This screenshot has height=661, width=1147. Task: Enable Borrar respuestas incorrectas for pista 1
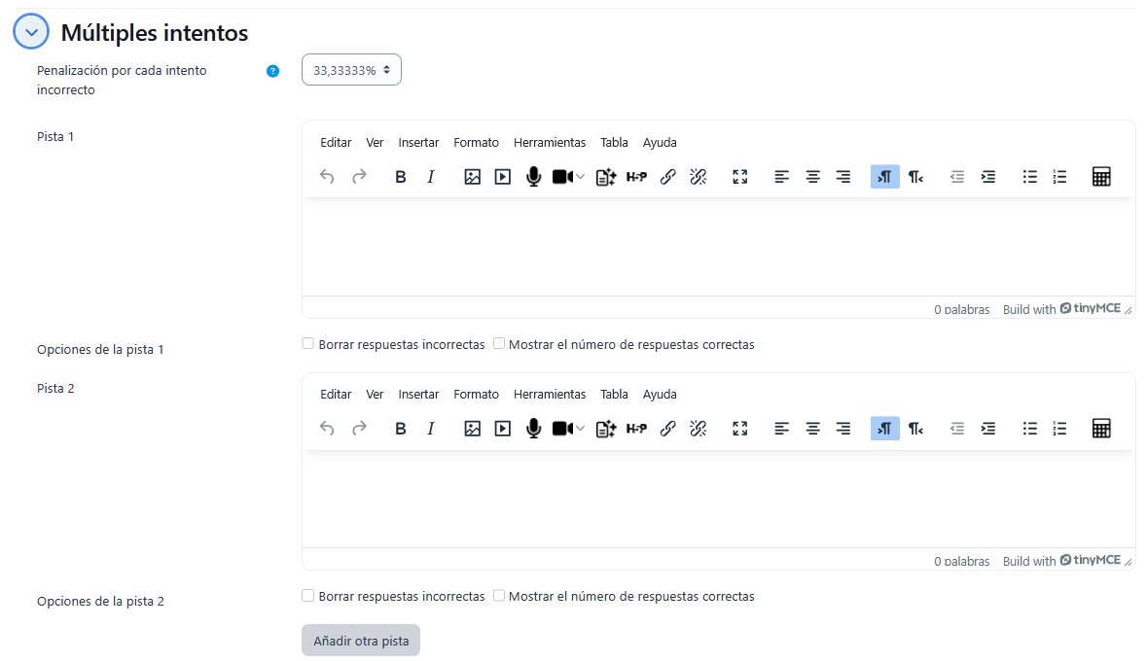[308, 344]
